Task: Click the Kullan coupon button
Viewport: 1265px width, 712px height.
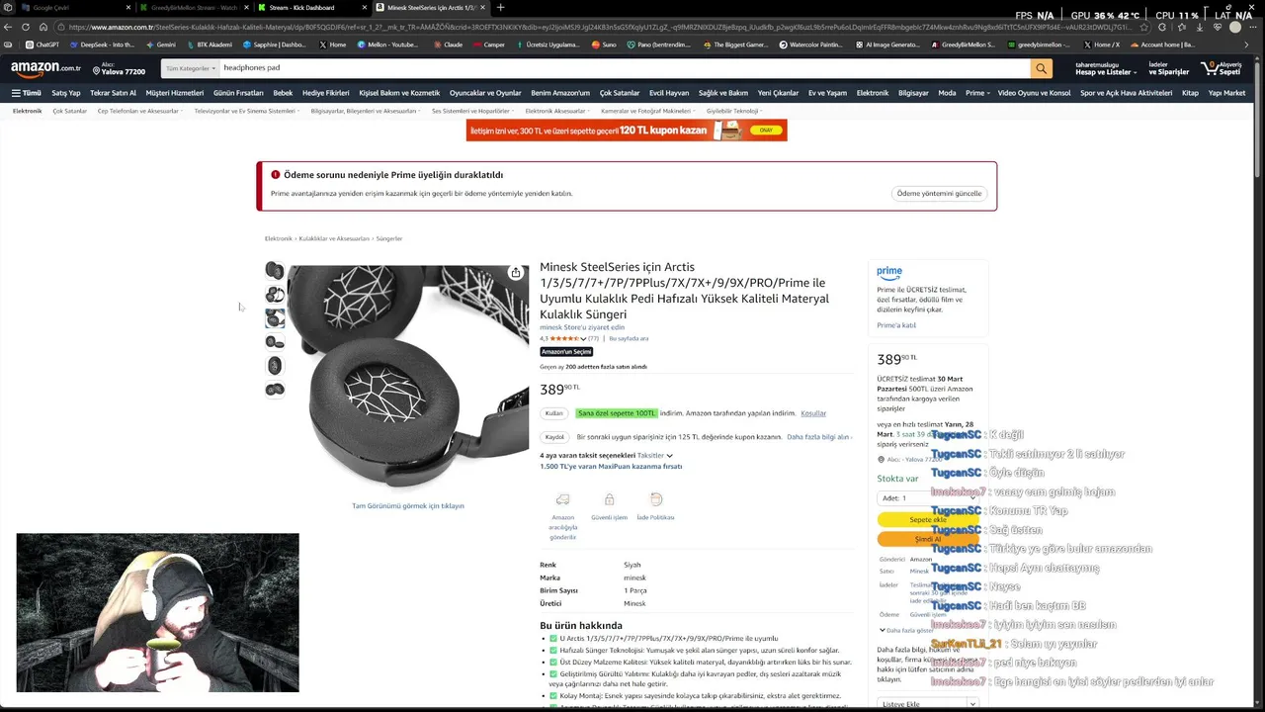Action: [553, 413]
